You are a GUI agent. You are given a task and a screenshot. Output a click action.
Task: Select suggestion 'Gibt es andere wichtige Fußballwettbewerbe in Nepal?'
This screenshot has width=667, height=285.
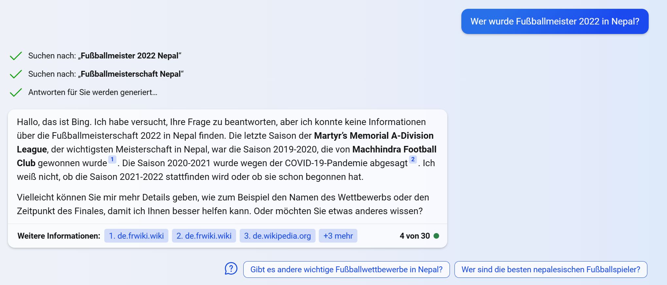tap(346, 269)
